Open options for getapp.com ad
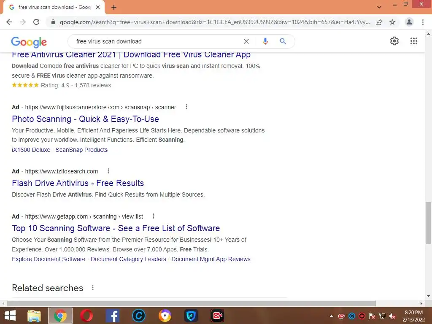Viewport: 432px width, 324px height. coord(154,216)
